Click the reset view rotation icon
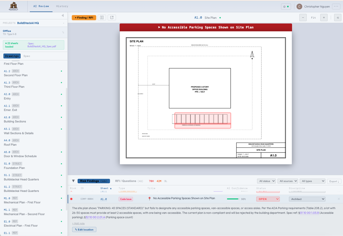This screenshot has height=236, width=343. (x=337, y=17)
